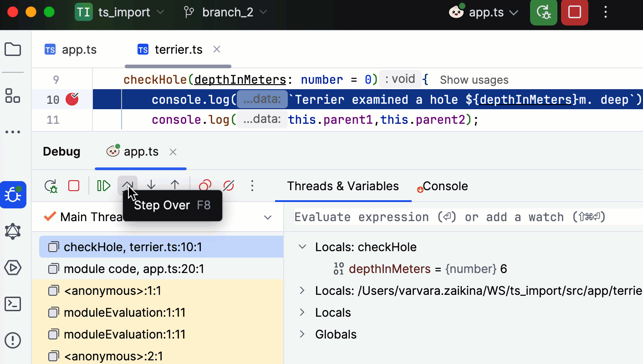The image size is (643, 364).
Task: Collapse Locals: checkHole variables node
Action: pos(302,247)
